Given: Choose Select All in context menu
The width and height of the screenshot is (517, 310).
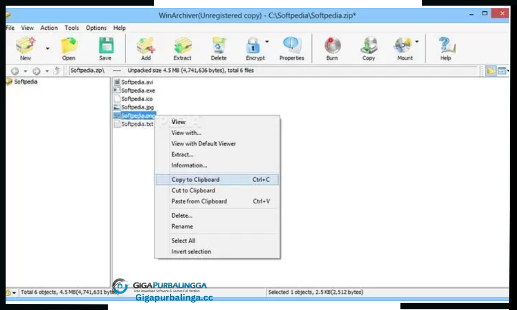Looking at the screenshot, I should (x=218, y=241).
